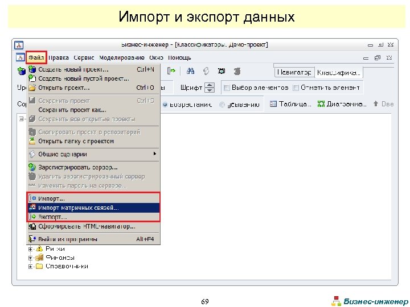The height and width of the screenshot is (307, 410).
Task: Restore the inner document window
Action: (x=378, y=57)
